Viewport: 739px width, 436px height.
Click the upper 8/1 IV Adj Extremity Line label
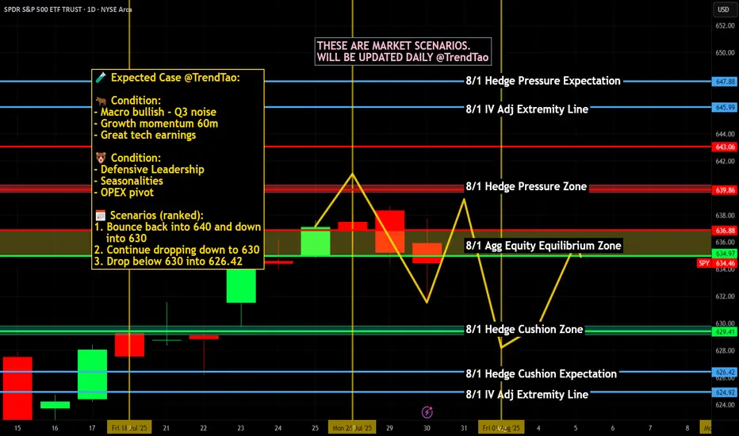click(527, 109)
